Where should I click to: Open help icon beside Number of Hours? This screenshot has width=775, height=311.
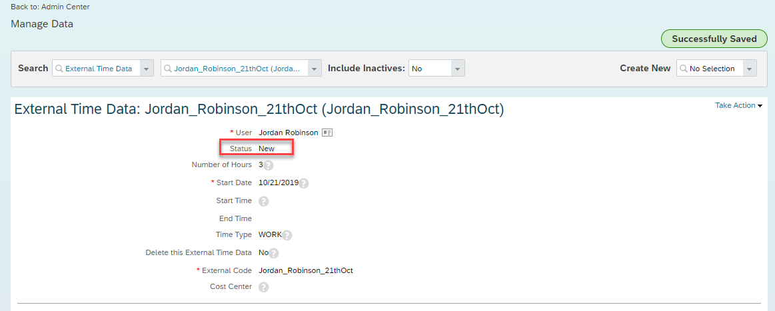coord(269,165)
